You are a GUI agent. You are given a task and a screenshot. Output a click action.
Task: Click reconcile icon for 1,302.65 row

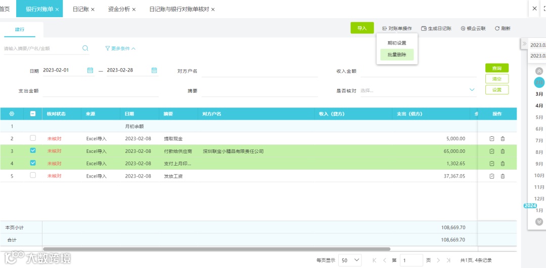[492, 164]
